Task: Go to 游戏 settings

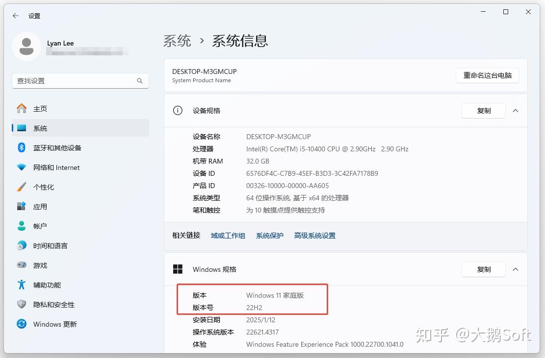Action: click(80, 265)
